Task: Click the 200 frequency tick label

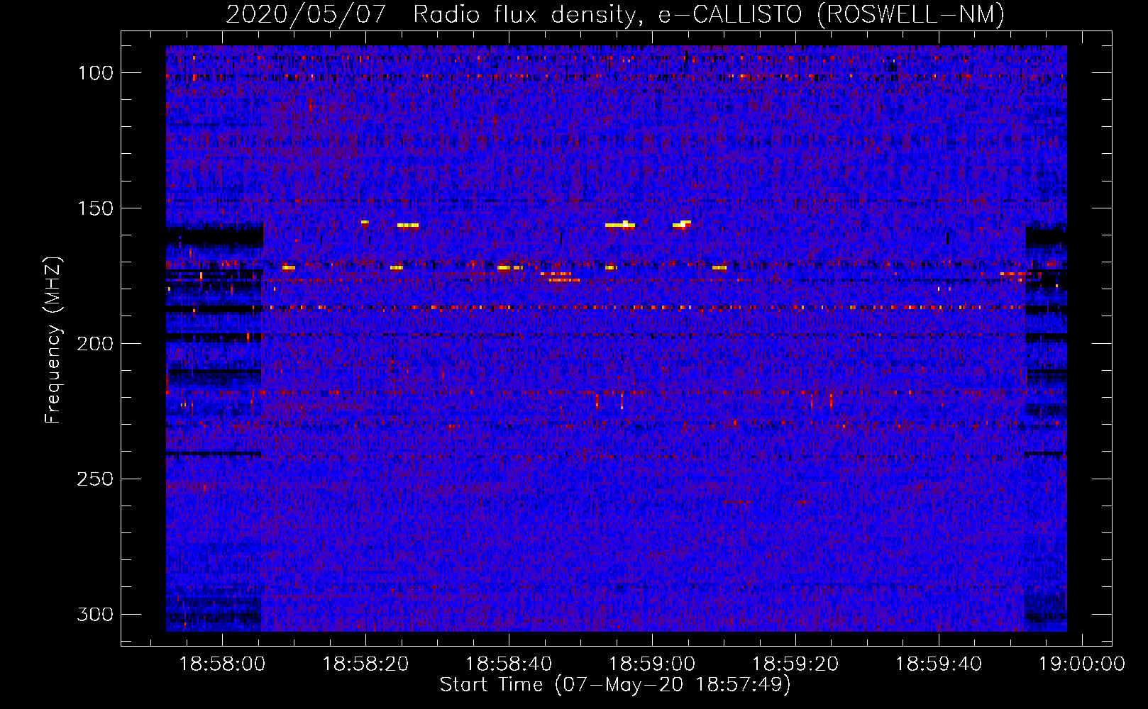Action: pyautogui.click(x=95, y=344)
